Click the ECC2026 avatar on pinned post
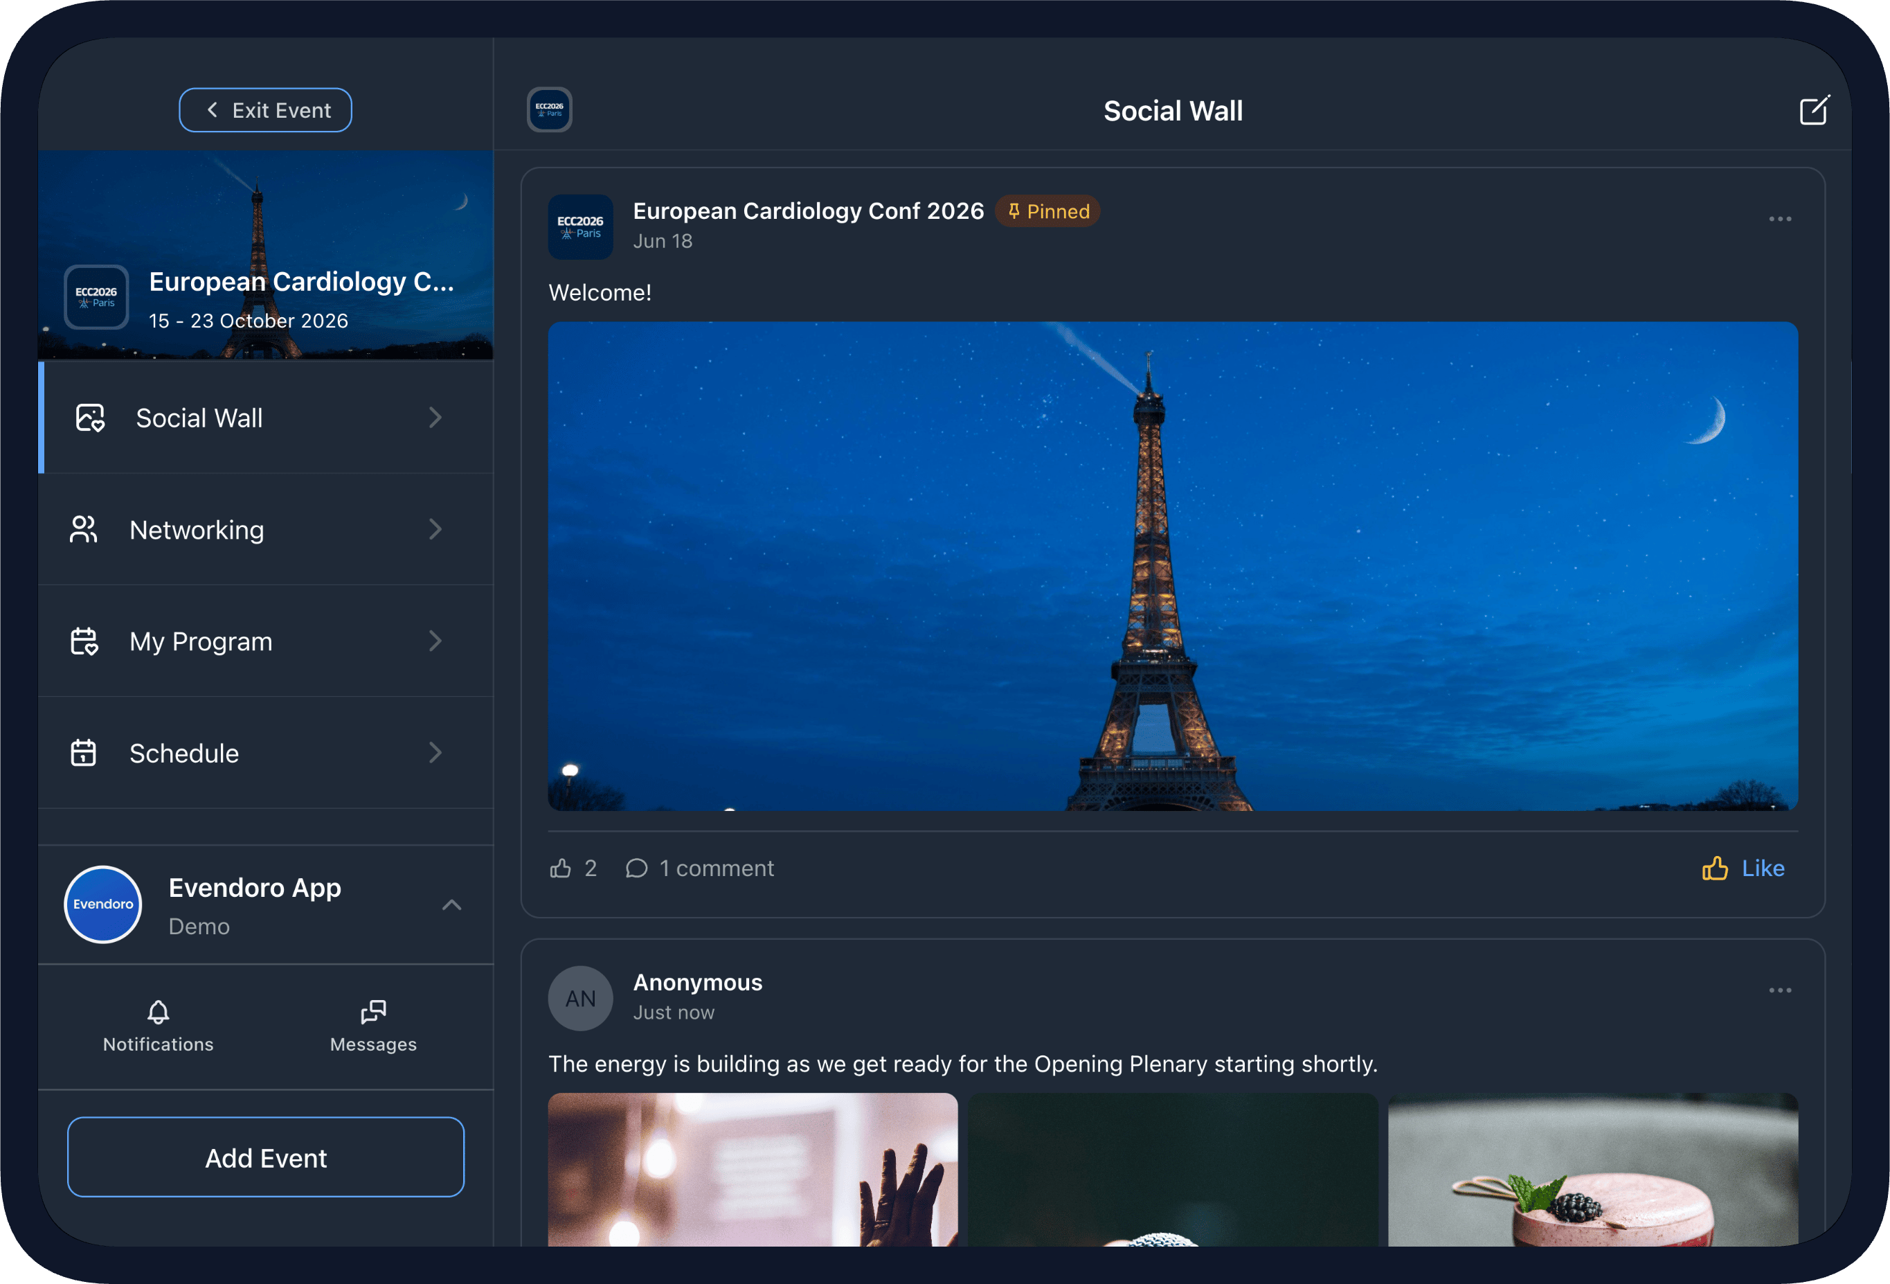Viewport: 1890px width, 1284px height. pyautogui.click(x=581, y=227)
